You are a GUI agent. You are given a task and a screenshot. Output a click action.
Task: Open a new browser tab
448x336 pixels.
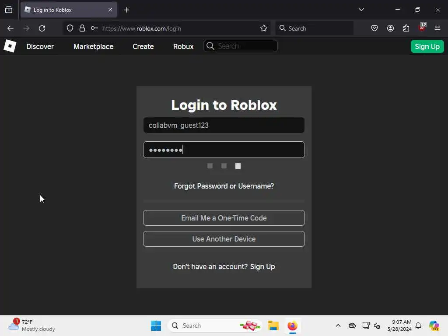pyautogui.click(x=126, y=10)
